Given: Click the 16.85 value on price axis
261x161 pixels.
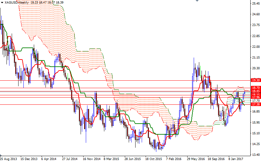Looking at the screenshot, I should (x=256, y=112).
